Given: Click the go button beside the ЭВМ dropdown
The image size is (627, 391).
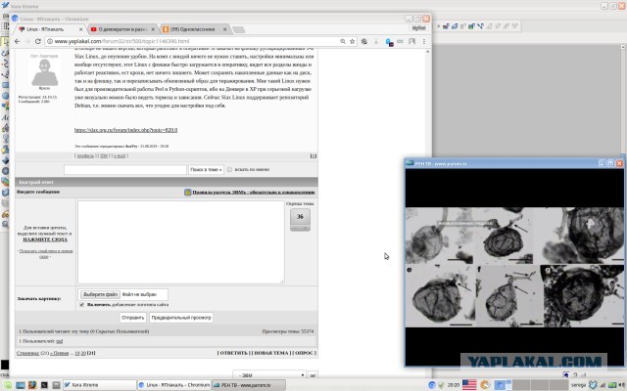Looking at the screenshot, I should (x=313, y=375).
